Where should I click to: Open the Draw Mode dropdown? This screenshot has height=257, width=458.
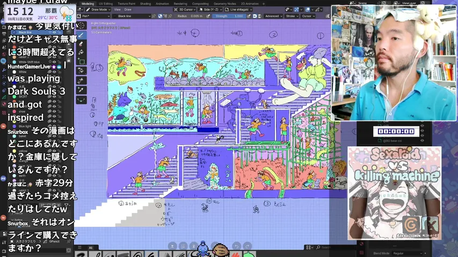(98, 10)
